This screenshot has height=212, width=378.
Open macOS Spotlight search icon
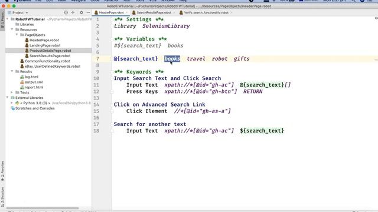(x=353, y=1)
